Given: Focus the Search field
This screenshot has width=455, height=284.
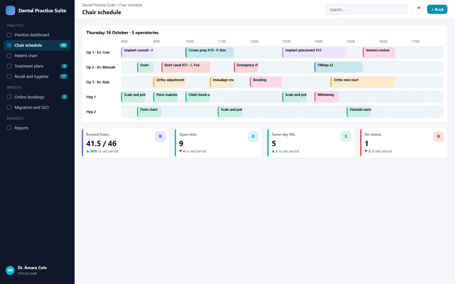Looking at the screenshot, I should 366,9.
